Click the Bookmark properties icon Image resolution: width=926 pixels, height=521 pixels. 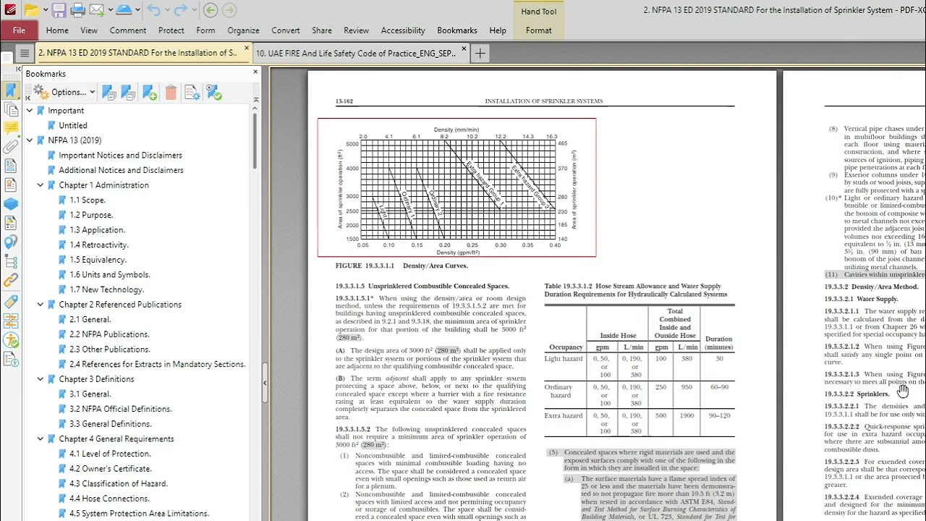[192, 92]
